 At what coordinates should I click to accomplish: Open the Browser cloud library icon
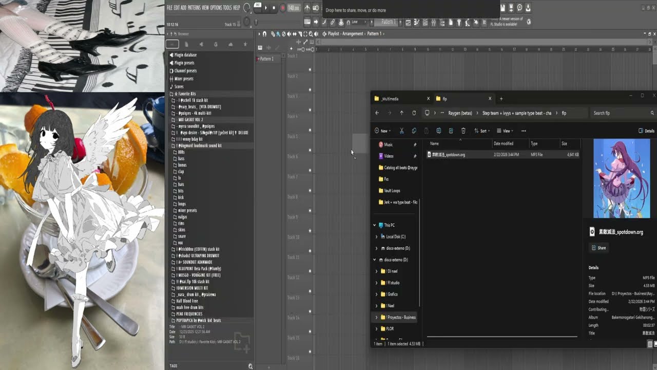(230, 44)
